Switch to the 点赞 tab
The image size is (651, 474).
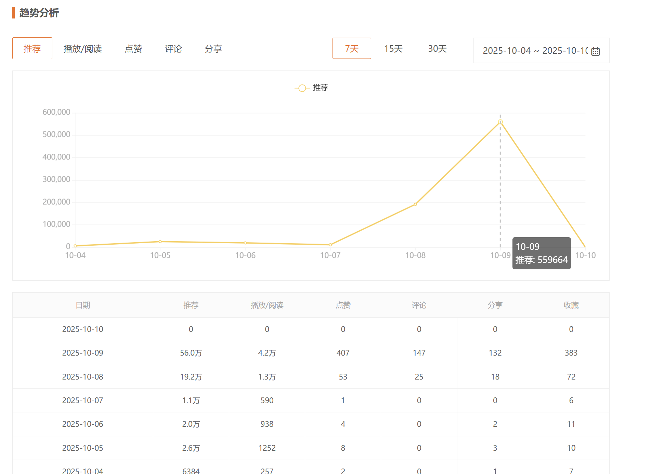pyautogui.click(x=133, y=49)
